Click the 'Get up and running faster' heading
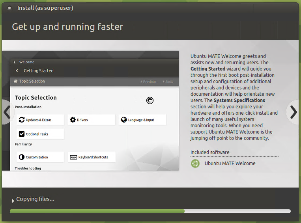 pos(67,27)
